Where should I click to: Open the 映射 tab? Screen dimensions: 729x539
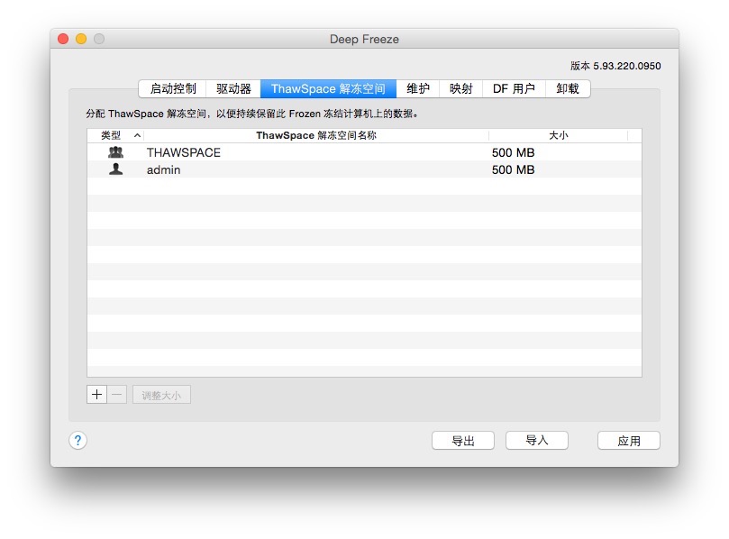(x=461, y=88)
